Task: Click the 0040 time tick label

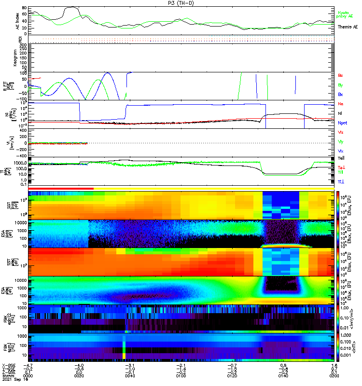Action: point(130,376)
